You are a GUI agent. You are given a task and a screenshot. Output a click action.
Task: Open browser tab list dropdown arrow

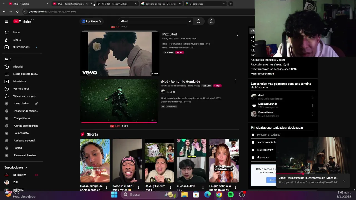pyautogui.click(x=4, y=4)
